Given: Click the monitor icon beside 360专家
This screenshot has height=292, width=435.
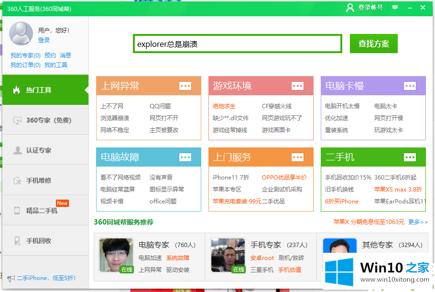Looking at the screenshot, I should pos(17,120).
